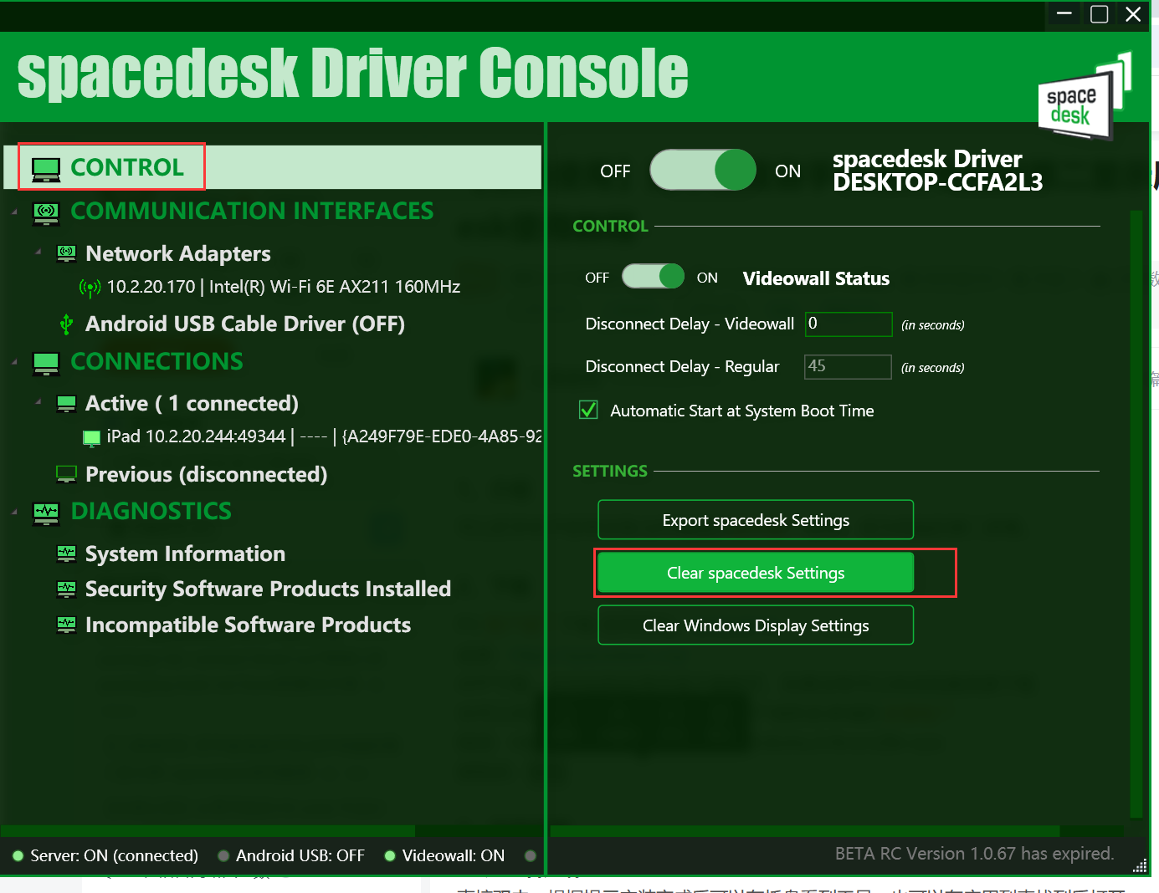Screen dimensions: 1159x893
Task: Maximize the spacedesk Driver Console window
Action: (1100, 13)
